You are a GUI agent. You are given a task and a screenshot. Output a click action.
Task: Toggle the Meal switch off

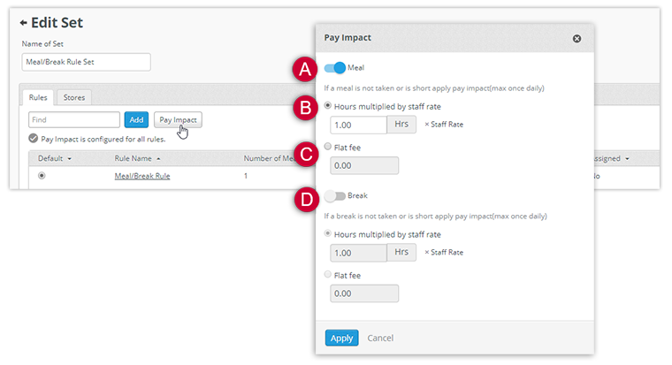tap(336, 68)
